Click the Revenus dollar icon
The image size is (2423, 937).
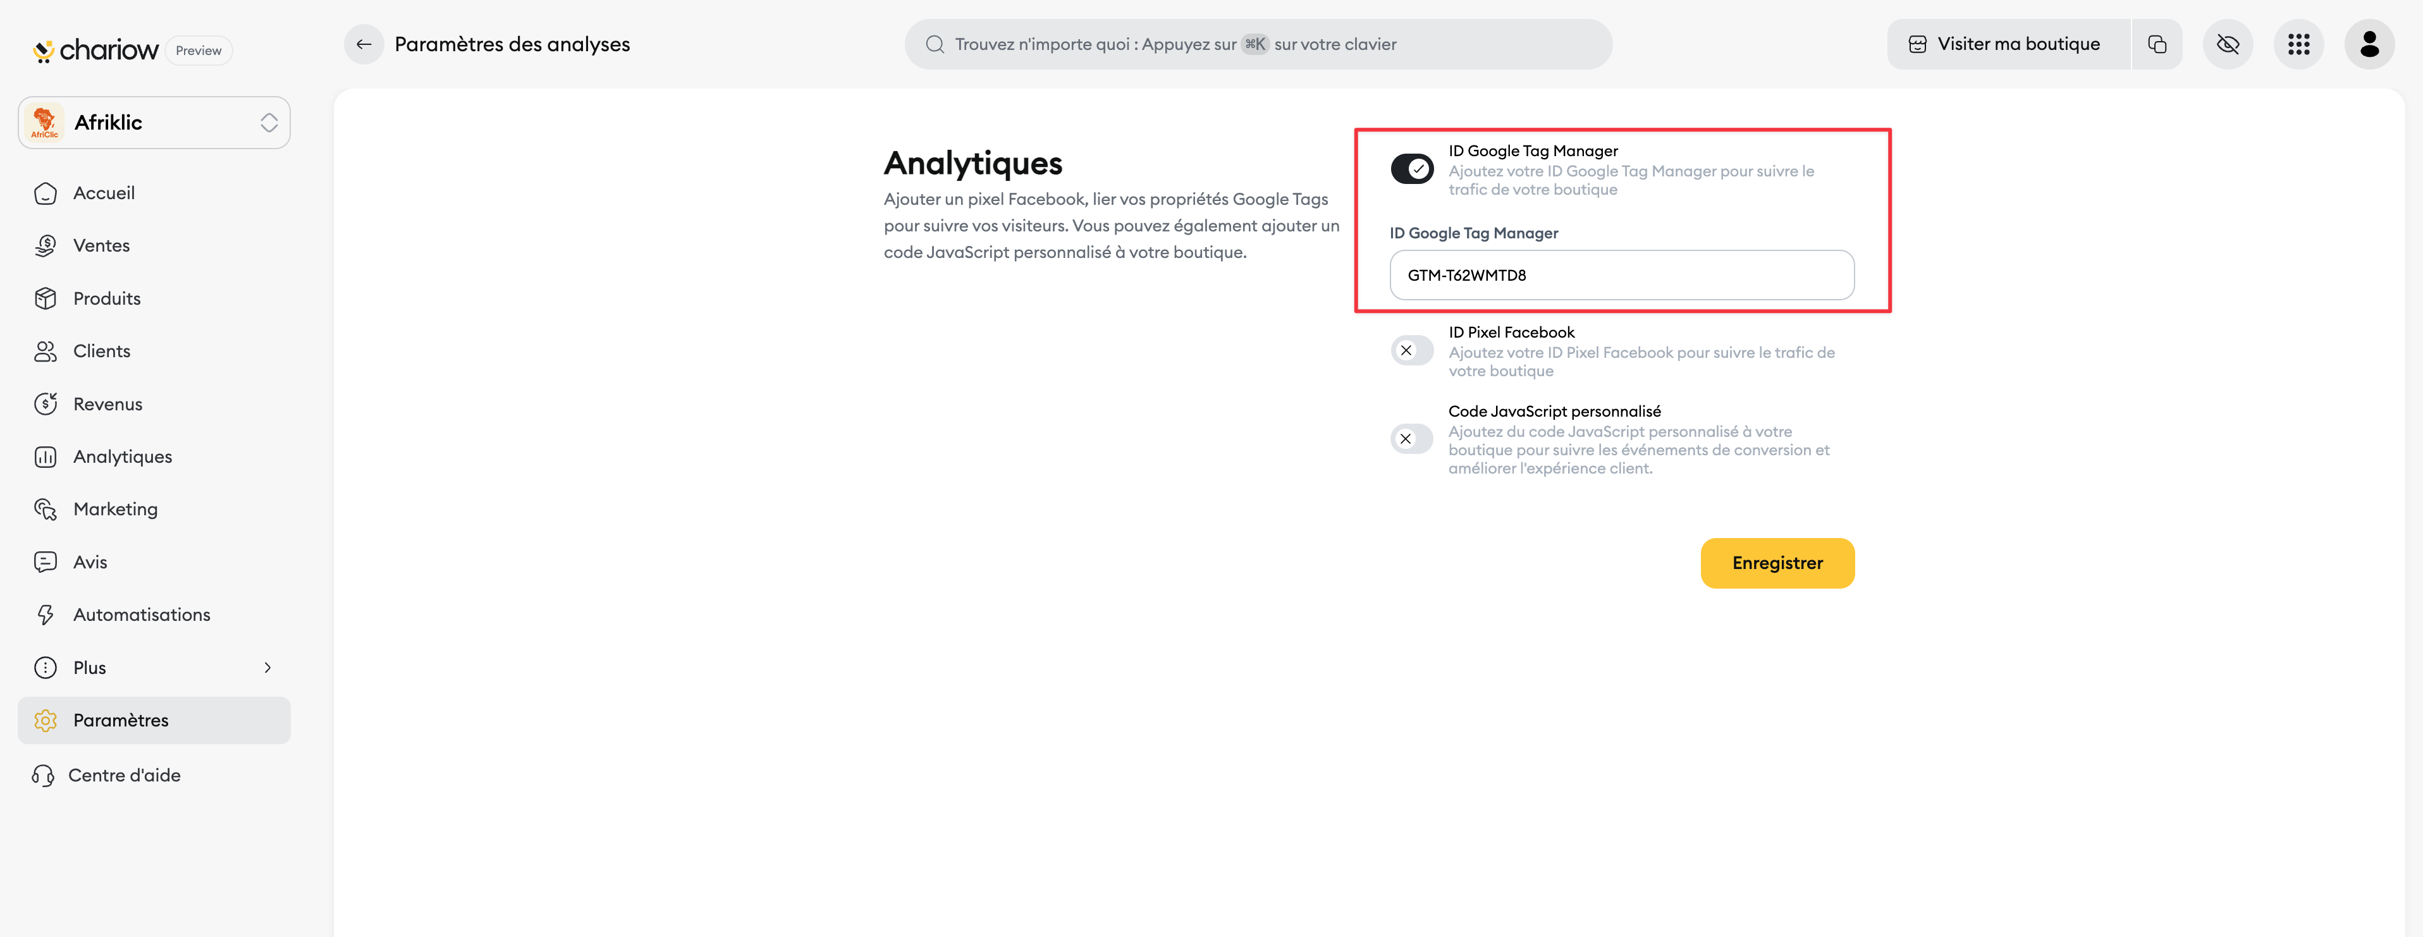coord(45,405)
